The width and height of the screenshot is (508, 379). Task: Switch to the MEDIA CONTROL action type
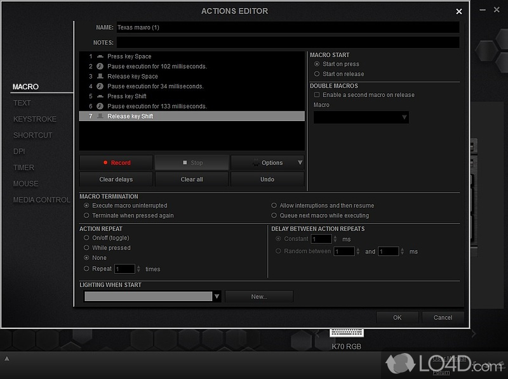(42, 200)
